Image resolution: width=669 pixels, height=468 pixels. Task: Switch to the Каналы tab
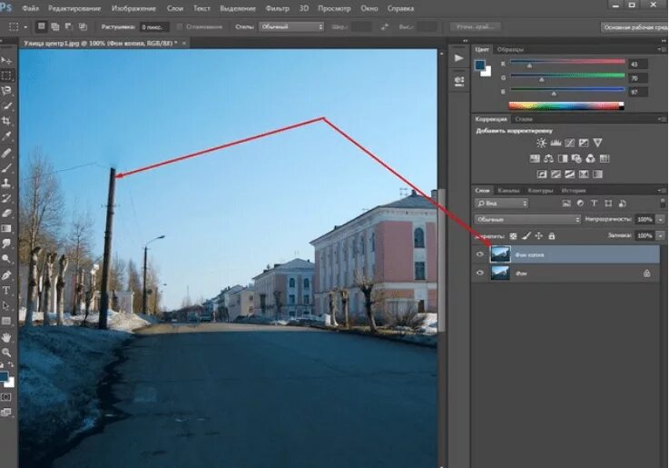tap(508, 191)
